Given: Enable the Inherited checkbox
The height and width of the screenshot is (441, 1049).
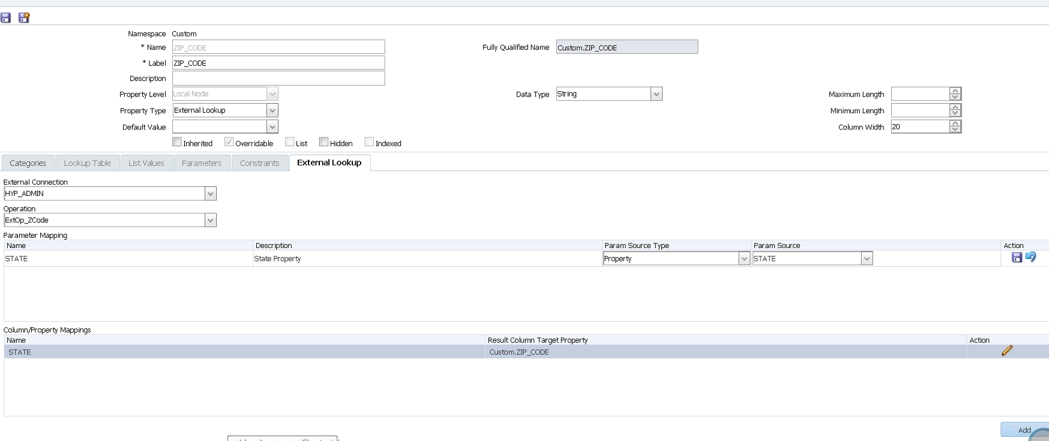Looking at the screenshot, I should (177, 142).
